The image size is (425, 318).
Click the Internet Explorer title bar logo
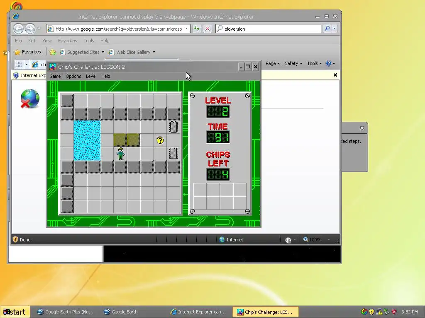click(x=16, y=17)
